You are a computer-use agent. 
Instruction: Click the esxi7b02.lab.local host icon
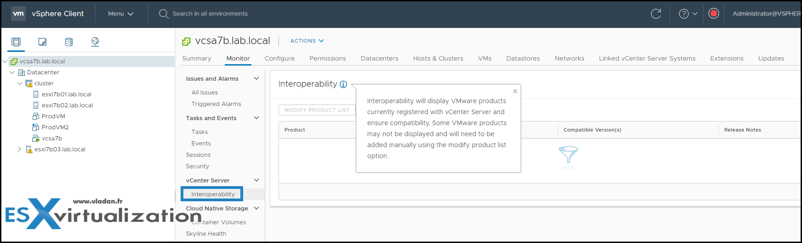click(36, 105)
